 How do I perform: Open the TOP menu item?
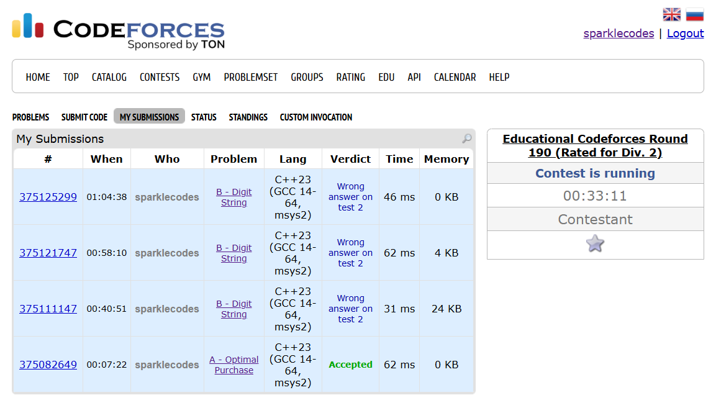(x=71, y=77)
